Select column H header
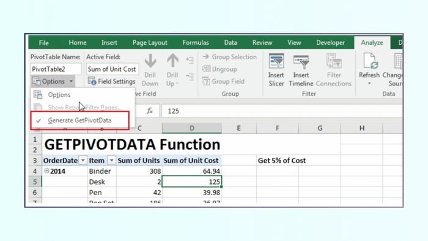This screenshot has width=428, height=241. [362, 128]
